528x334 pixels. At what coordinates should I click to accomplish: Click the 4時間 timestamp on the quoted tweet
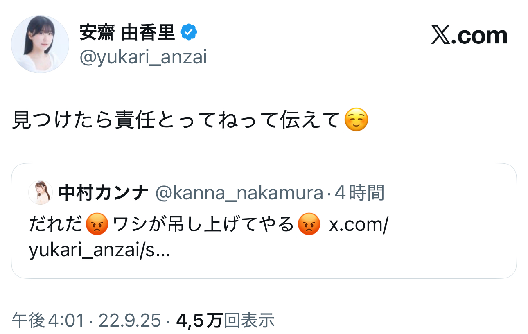(360, 193)
